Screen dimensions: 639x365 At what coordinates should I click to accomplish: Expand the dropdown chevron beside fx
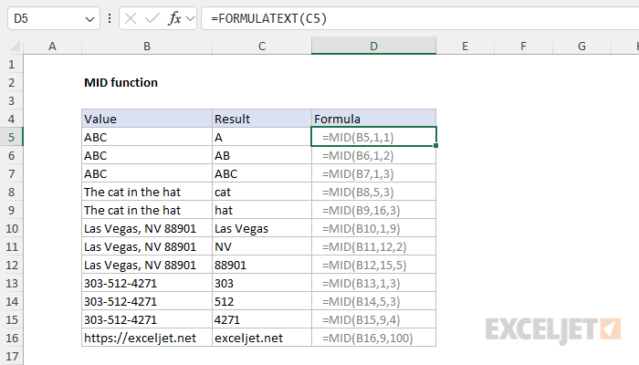point(190,19)
